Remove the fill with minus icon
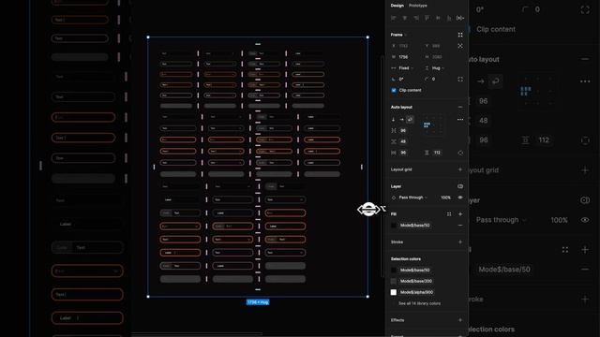Viewport: 600px width, 337px height. 460,226
